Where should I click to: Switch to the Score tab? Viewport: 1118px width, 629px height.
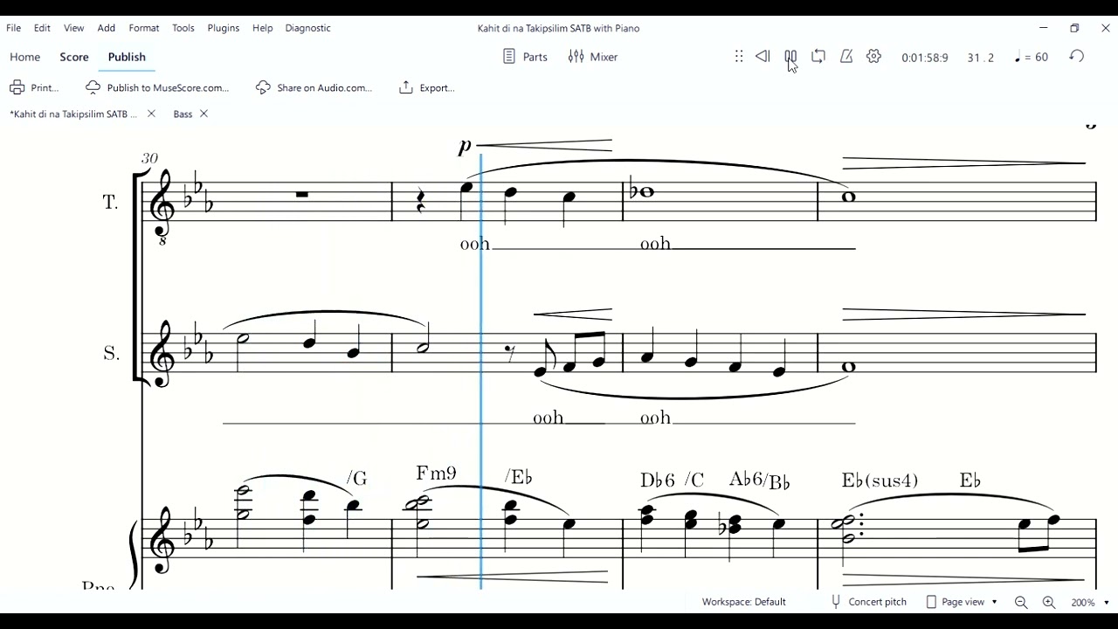[74, 57]
